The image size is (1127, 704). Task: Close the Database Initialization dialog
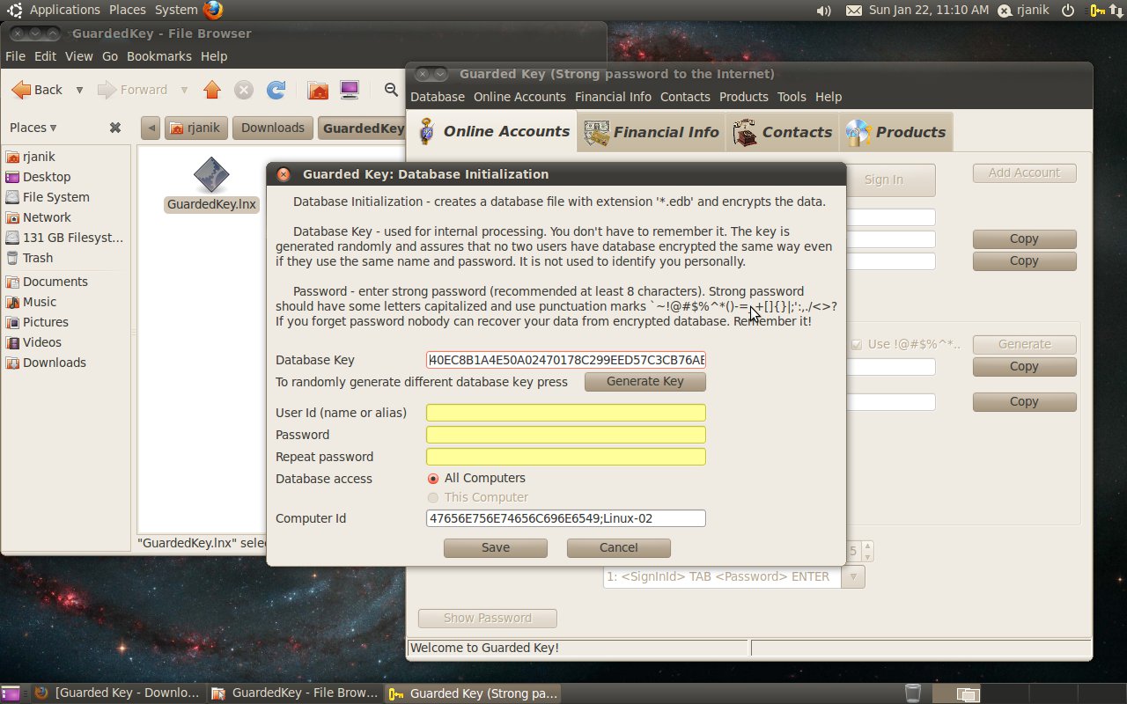(284, 174)
